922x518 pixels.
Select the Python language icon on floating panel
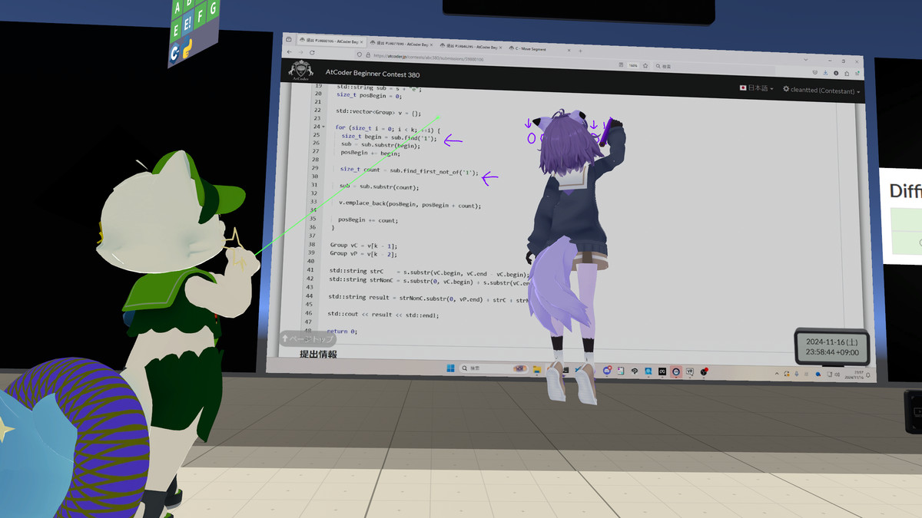point(187,47)
